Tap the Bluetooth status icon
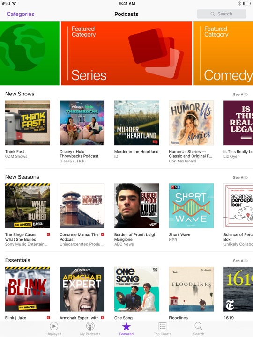The height and width of the screenshot is (337, 253). tap(239, 3)
